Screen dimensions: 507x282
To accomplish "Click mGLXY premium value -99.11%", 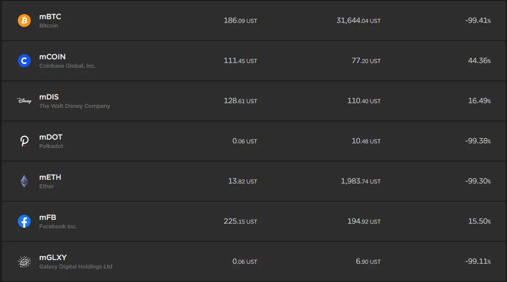I will [478, 261].
